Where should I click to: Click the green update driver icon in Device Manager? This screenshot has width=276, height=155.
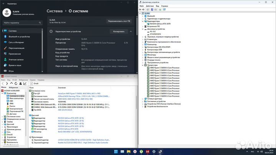160,10
